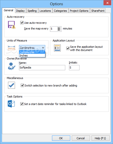Open the Categories tab
The height and width of the screenshot is (144, 113).
click(60, 11)
